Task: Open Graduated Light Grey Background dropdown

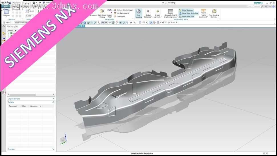Action: point(171,14)
